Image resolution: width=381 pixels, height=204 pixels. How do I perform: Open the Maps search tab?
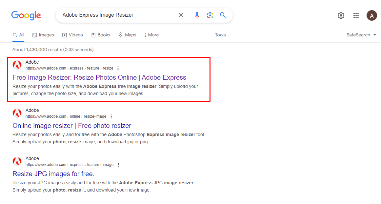point(127,35)
